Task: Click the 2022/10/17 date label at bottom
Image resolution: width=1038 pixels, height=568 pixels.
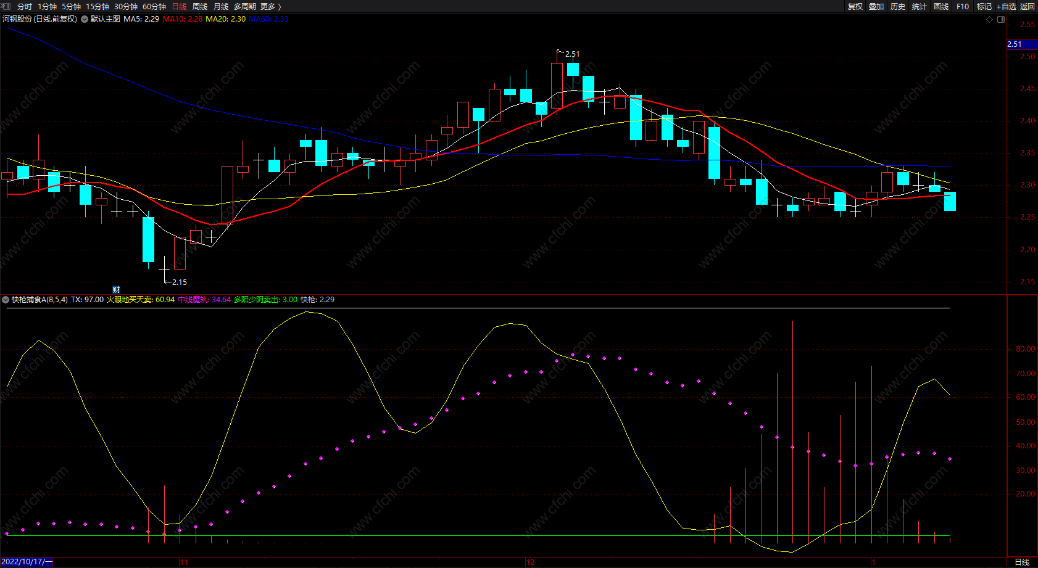Action: 27,562
